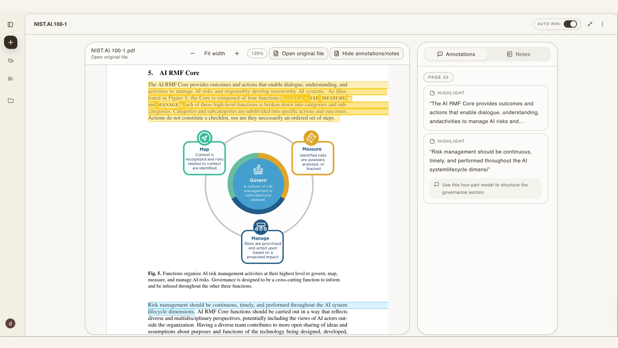618x348 pixels.
Task: Switch to the Notes tab
Action: coord(518,54)
